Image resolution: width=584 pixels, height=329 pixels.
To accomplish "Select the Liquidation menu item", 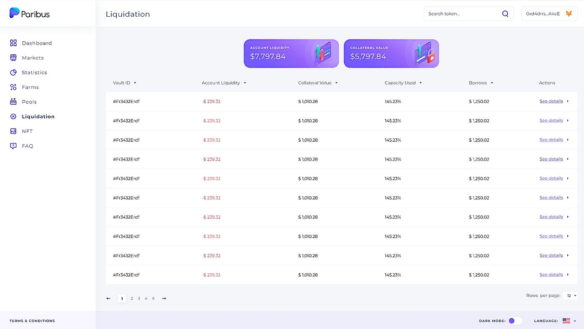I will pyautogui.click(x=38, y=116).
